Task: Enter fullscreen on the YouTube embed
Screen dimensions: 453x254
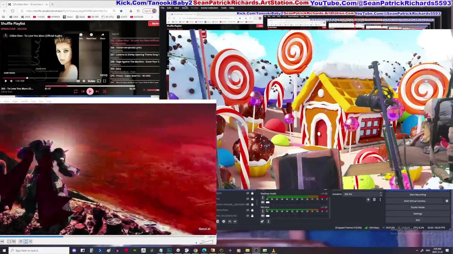Action: [104, 81]
